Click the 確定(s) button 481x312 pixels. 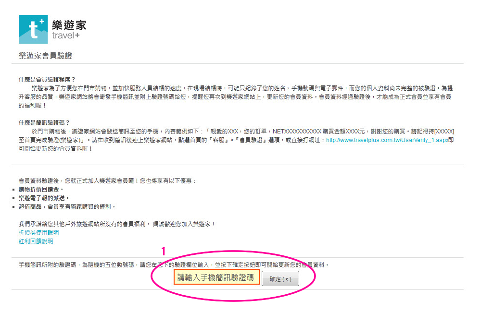pyautogui.click(x=280, y=278)
